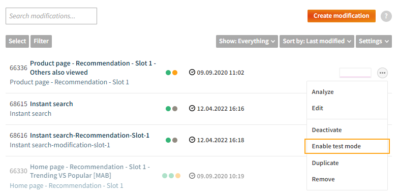
Task: Click the Home page - Recommendation - Slot 1 subtitle
Action: click(x=67, y=186)
